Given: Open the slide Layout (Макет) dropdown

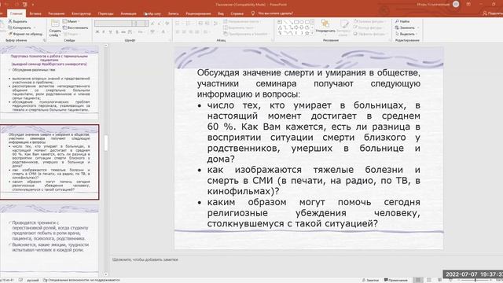Looking at the screenshot, I should tap(72, 21).
